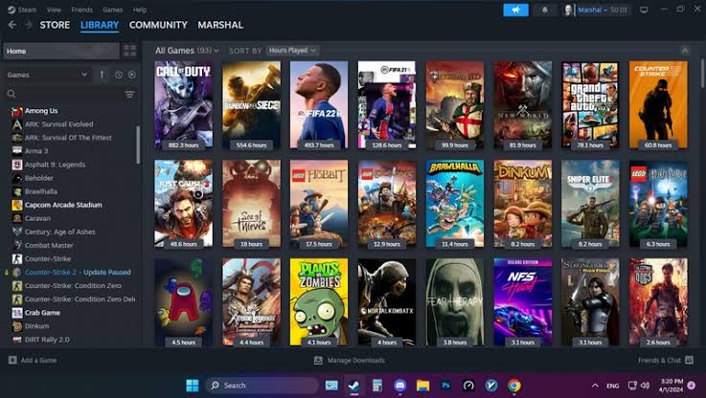Open the Sea of Thieves cover
This screenshot has height=398, width=706.
(251, 203)
